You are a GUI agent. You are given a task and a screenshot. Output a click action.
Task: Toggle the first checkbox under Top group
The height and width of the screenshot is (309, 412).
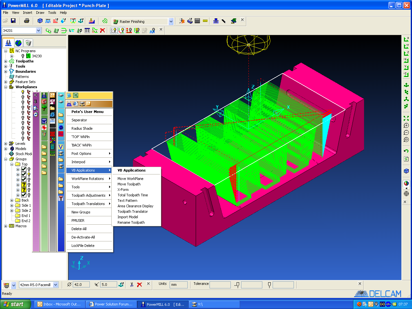click(x=23, y=169)
